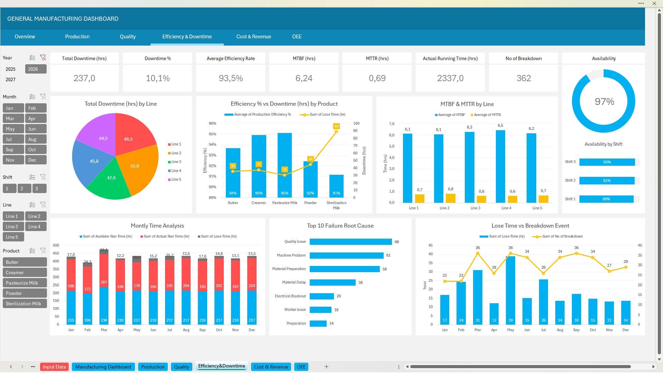This screenshot has height=373, width=663.
Task: Open the all-sheets list ellipsis at bottom left
Action: click(33, 367)
